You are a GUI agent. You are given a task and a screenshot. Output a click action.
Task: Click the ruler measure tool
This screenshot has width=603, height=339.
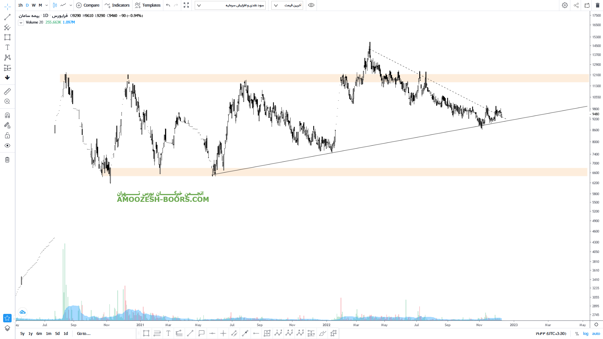click(x=7, y=91)
